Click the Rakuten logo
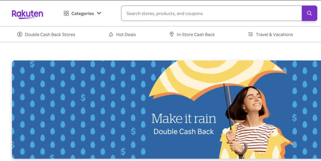 [x=28, y=14]
